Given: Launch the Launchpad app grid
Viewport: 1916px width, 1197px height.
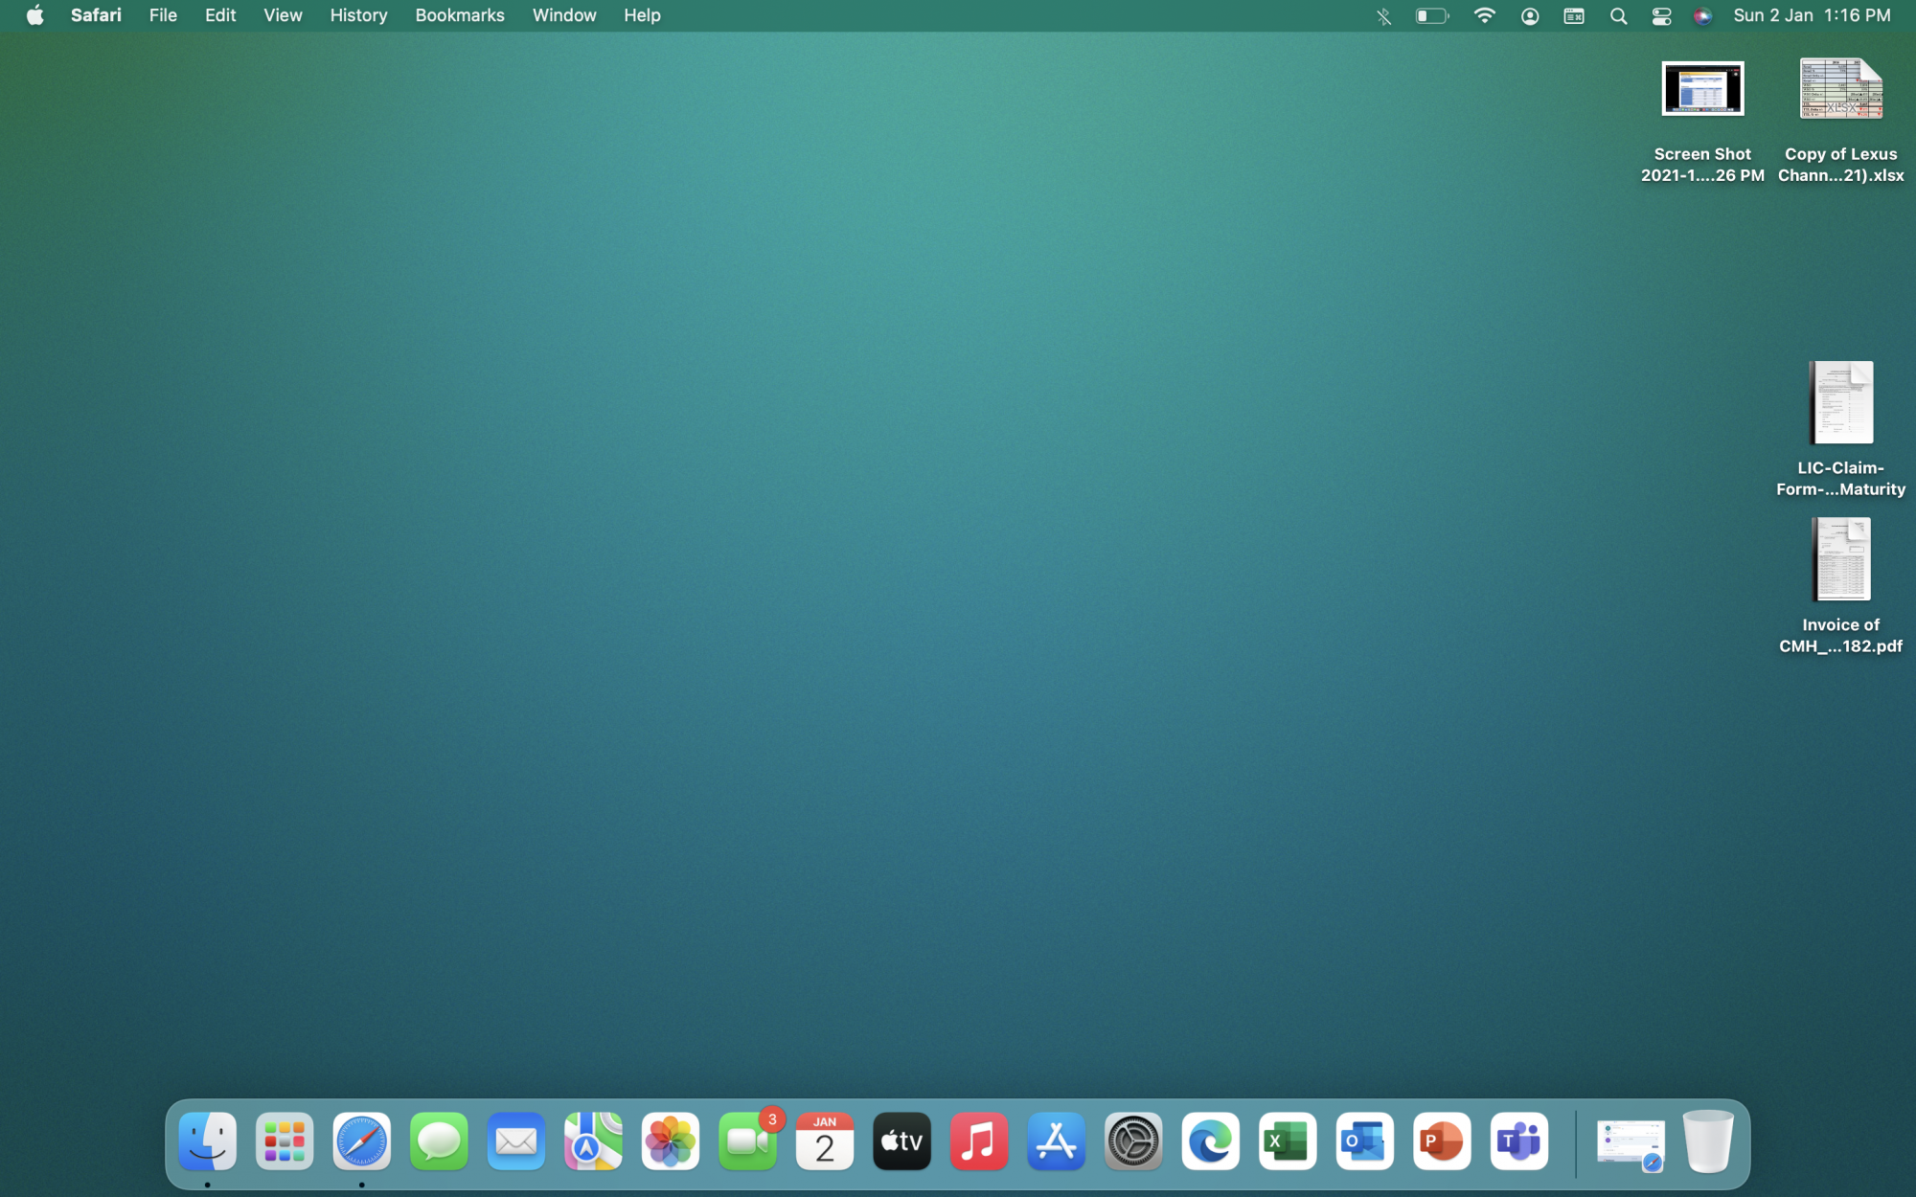Looking at the screenshot, I should pyautogui.click(x=285, y=1141).
